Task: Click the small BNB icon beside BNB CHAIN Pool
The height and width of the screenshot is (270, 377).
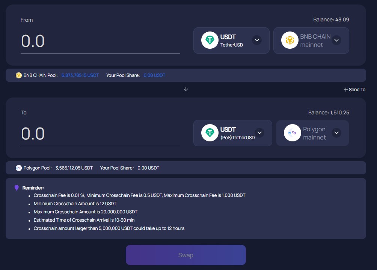Action: tap(19, 75)
